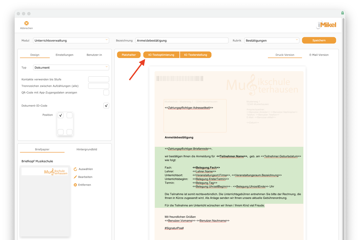Click the Speichern button
This screenshot has height=240, width=360.
[x=319, y=40]
